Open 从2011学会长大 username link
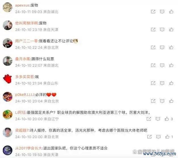178x158 pixels. click(x=29, y=148)
